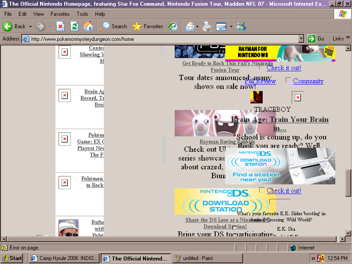Click the vertical scrollbar down arrow
The image size is (352, 264).
pyautogui.click(x=348, y=234)
